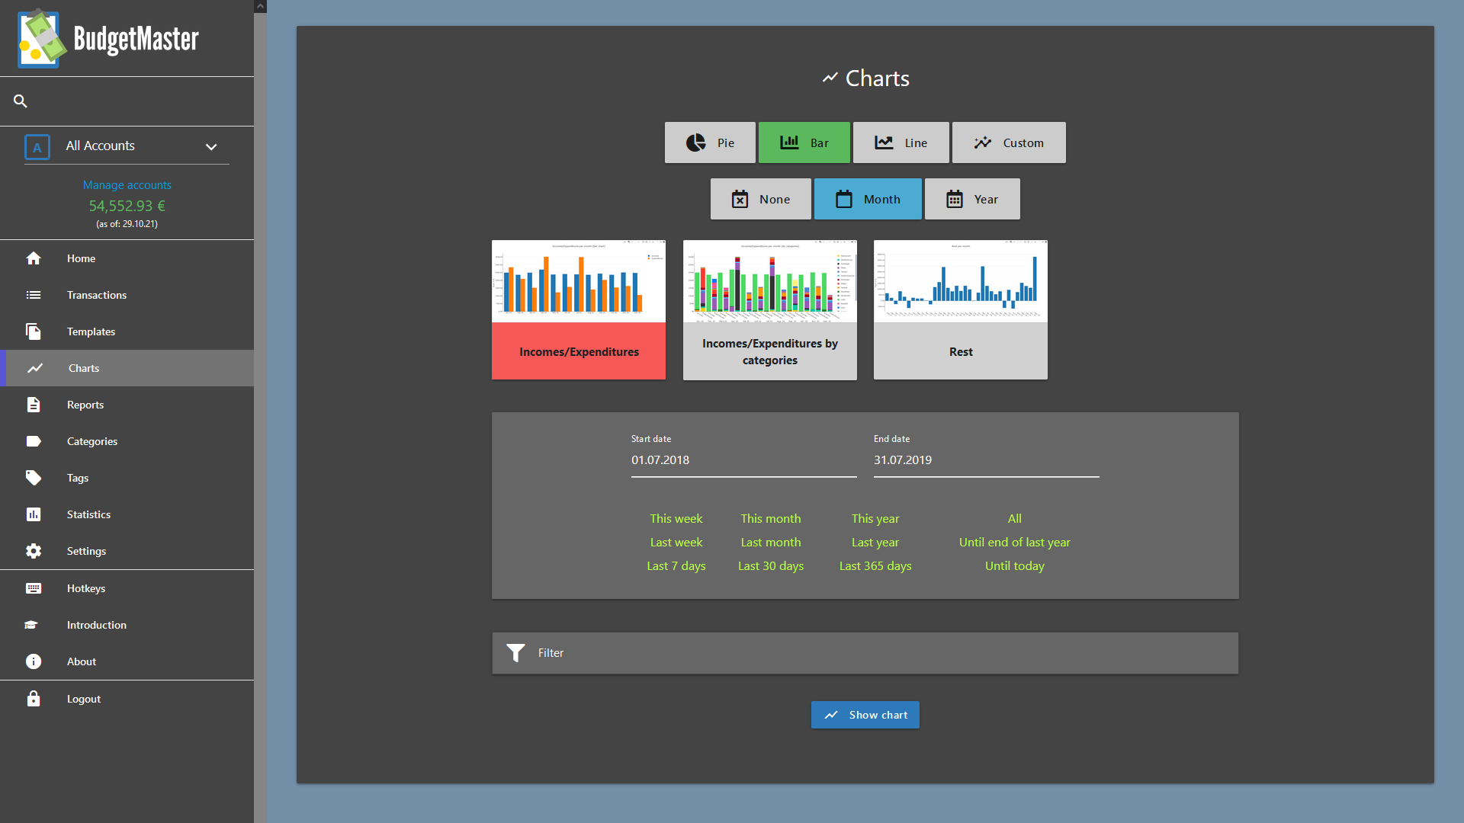
Task: Select the Last 7 days range
Action: click(x=676, y=565)
